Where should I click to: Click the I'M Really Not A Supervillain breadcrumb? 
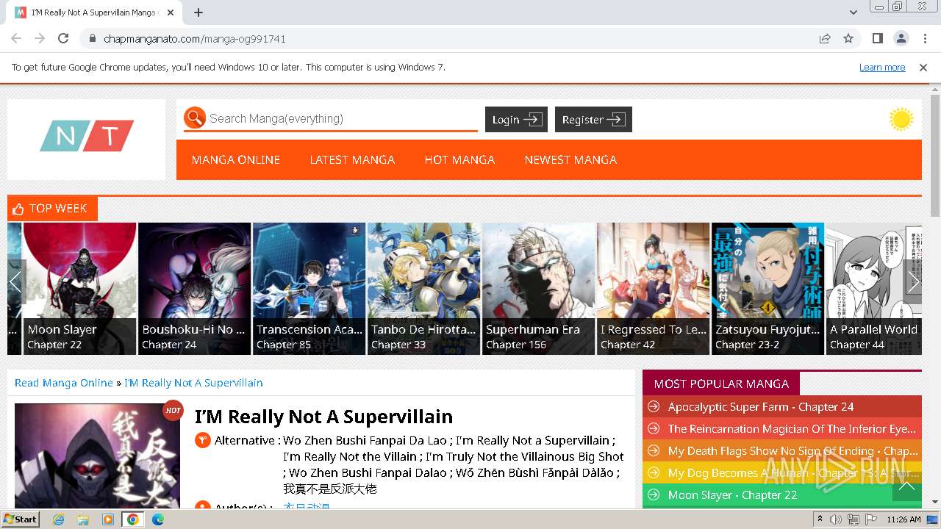pyautogui.click(x=193, y=383)
